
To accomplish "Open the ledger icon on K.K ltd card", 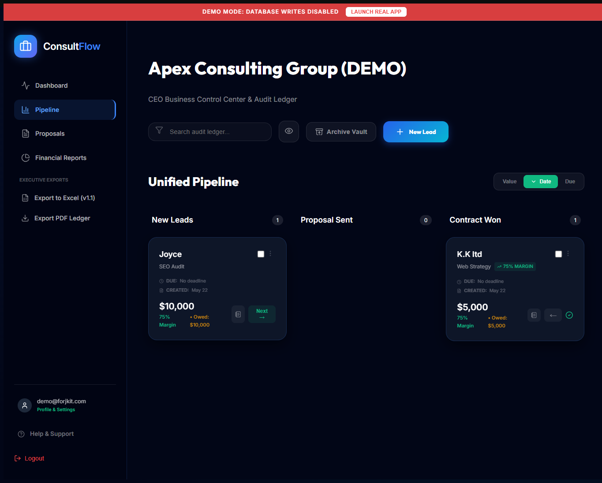I will (x=534, y=315).
